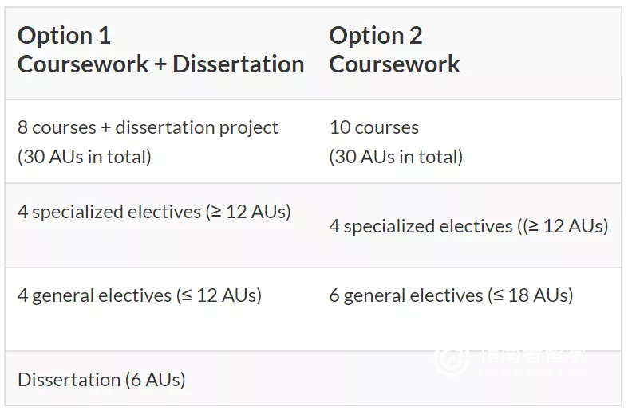Viewport: 628px width, 414px height.
Task: Click the word Dissertation in the header
Action: 239,64
